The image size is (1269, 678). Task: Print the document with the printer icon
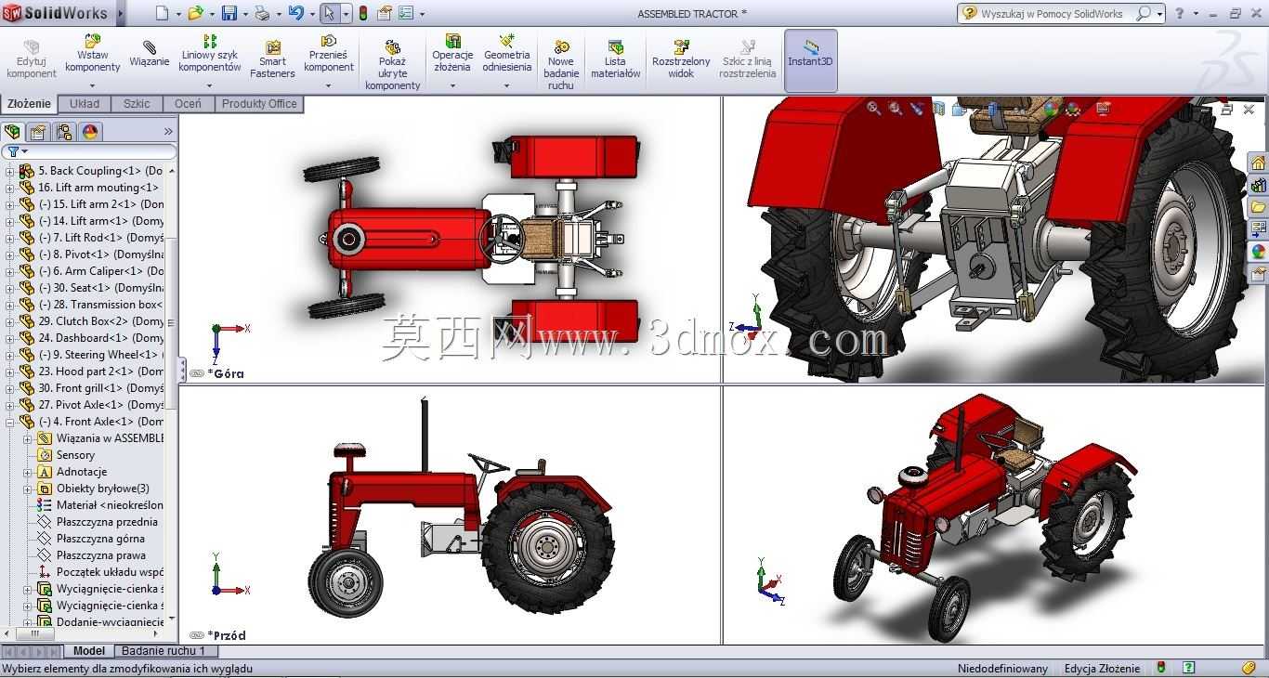coord(262,13)
